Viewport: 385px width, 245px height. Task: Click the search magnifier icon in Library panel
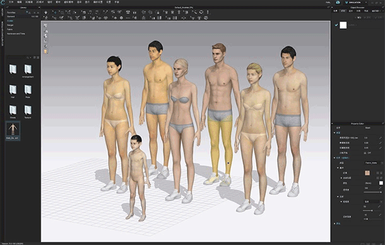point(28,57)
